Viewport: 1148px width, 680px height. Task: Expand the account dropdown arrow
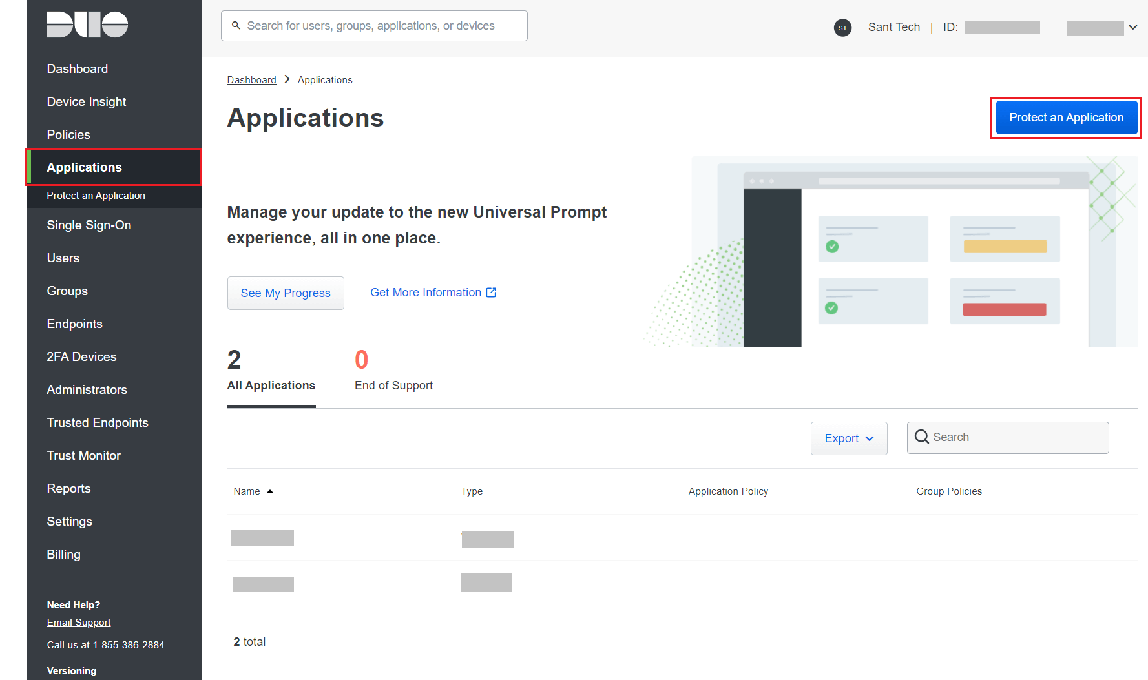click(x=1132, y=27)
